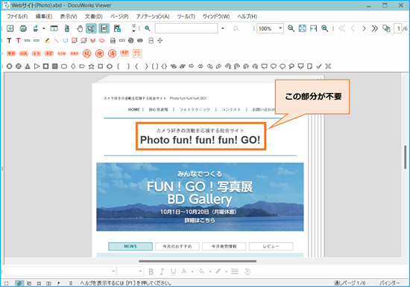This screenshot has width=410, height=287.
Task: Toggle the highlighted document page mode icon
Action: (104, 28)
